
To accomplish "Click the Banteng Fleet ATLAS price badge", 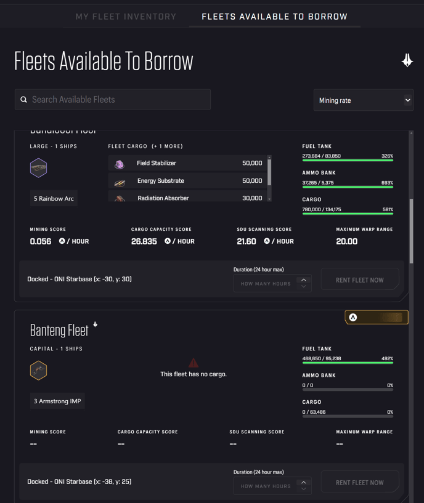I will 376,317.
